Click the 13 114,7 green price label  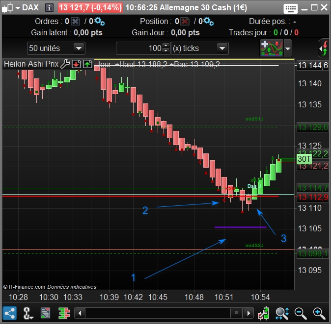click(x=313, y=188)
